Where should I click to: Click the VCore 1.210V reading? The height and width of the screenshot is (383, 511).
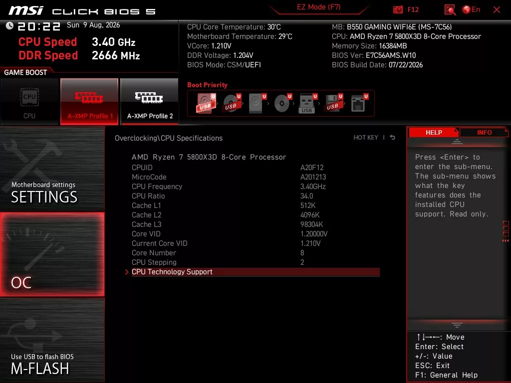coord(209,46)
